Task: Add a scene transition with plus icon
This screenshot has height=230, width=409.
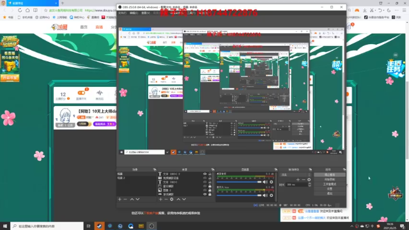Action: click(x=298, y=180)
